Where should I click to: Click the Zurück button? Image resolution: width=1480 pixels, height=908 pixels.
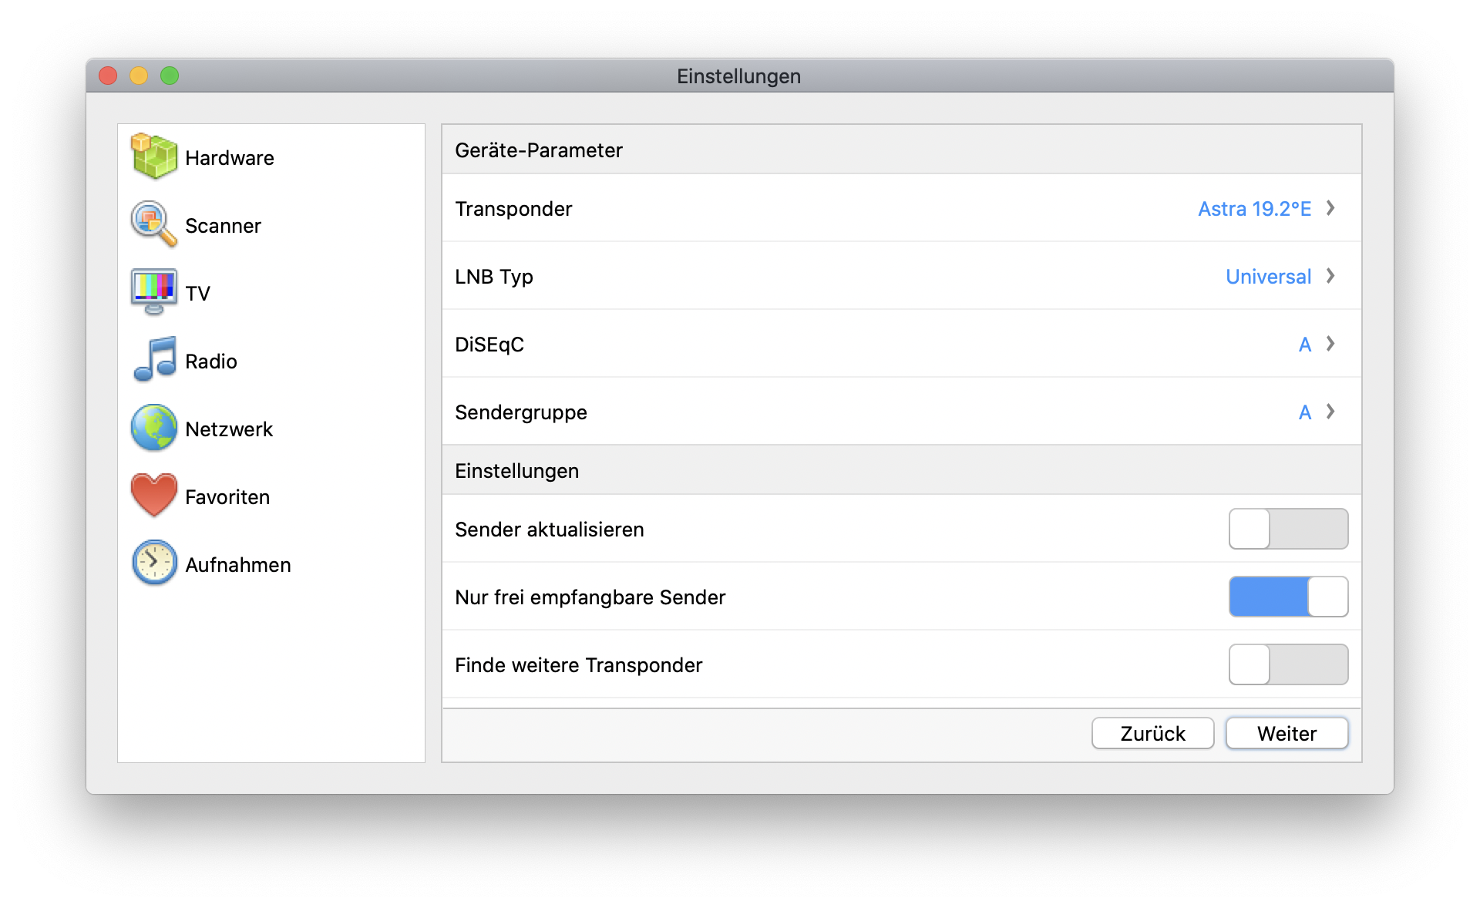[1152, 733]
